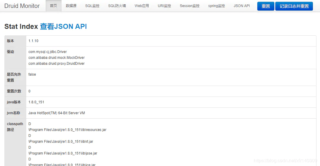
Task: Open the URI监控 tab
Action: (164, 6)
